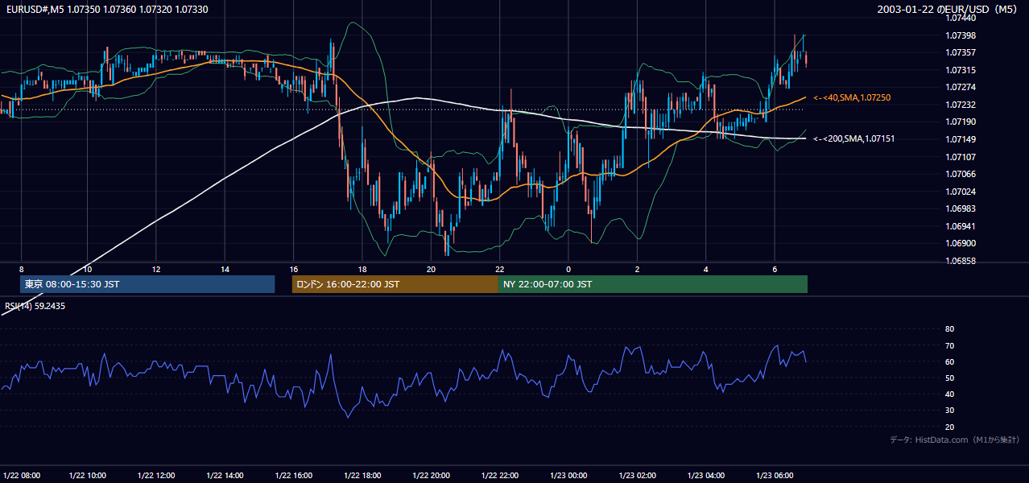Click price axis label 1.07190

tap(959, 122)
